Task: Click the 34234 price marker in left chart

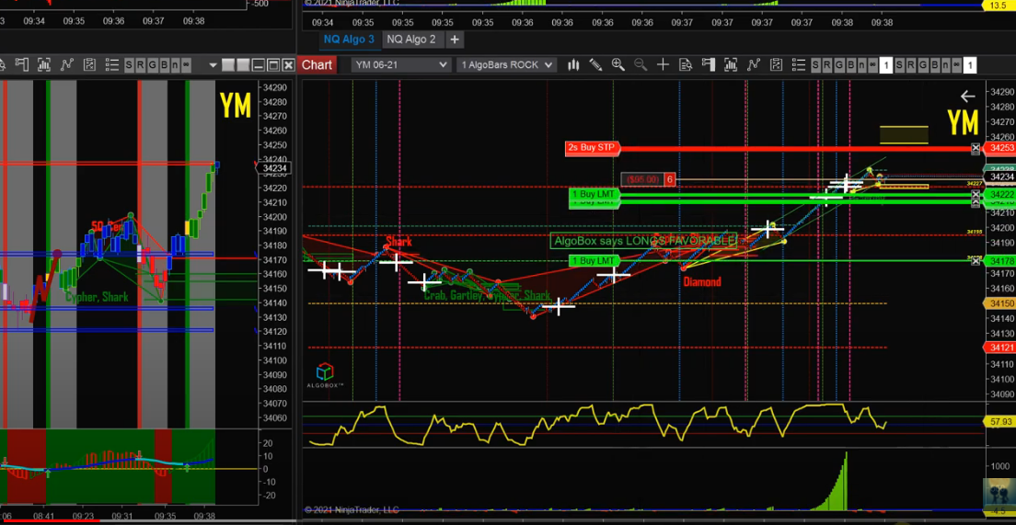Action: tap(275, 168)
